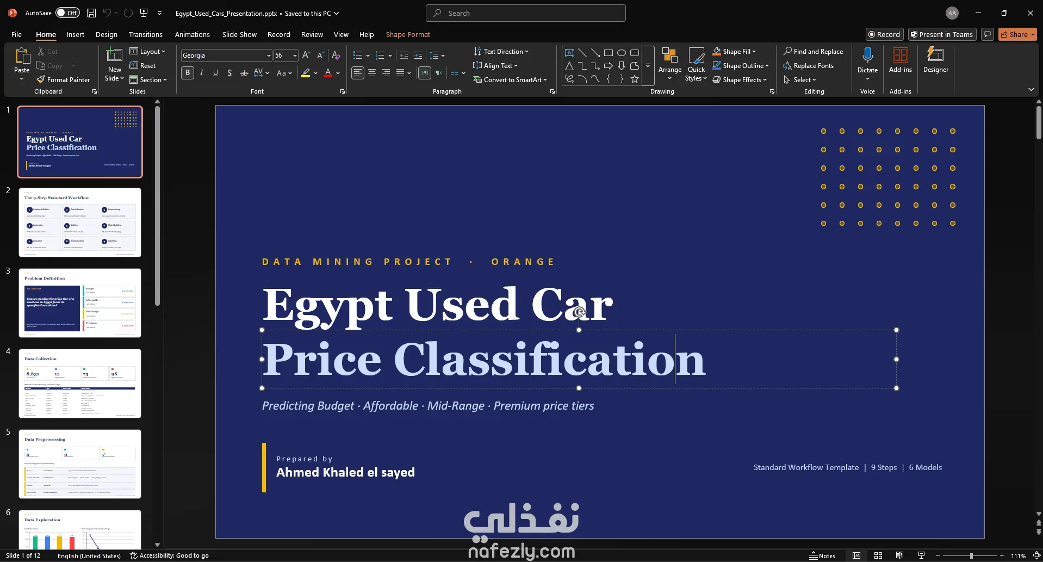Click Decrease Font Size icon
1043x562 pixels.
coord(320,55)
